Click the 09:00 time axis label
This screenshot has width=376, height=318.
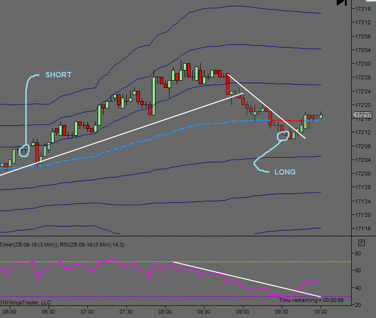click(x=243, y=312)
